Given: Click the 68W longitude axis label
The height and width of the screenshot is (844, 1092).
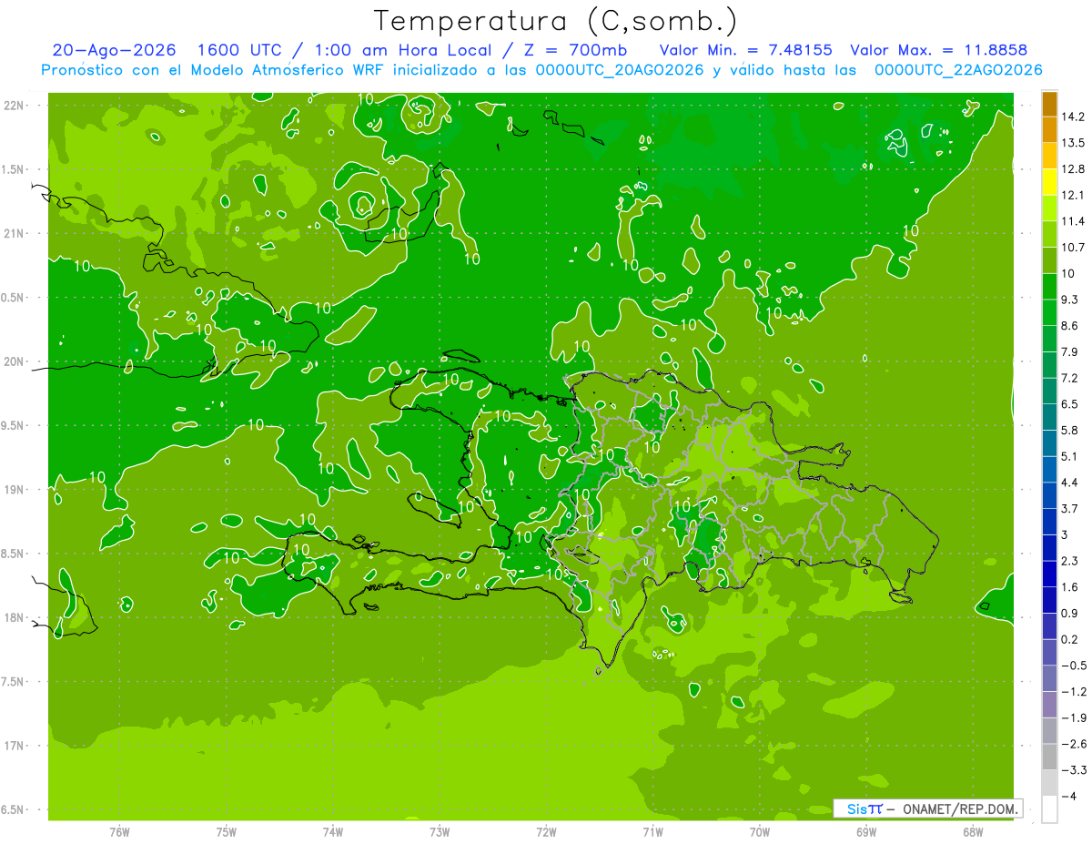Looking at the screenshot, I should point(972,831).
